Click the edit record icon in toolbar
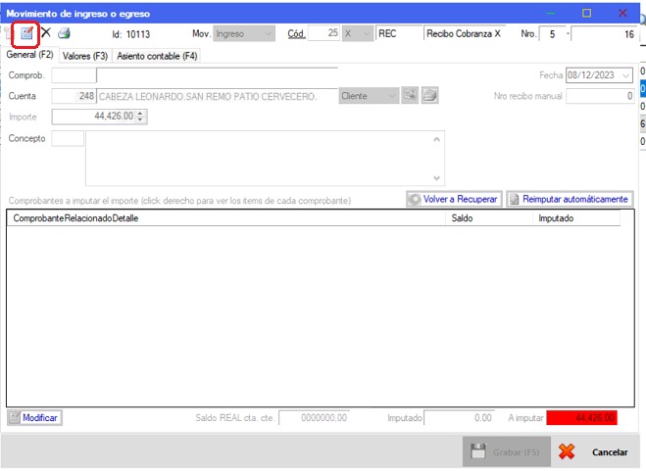 26,33
